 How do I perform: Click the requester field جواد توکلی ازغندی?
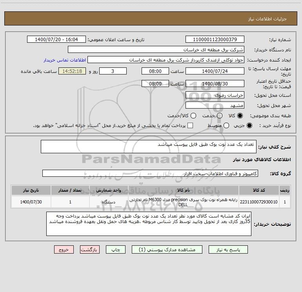166,60
